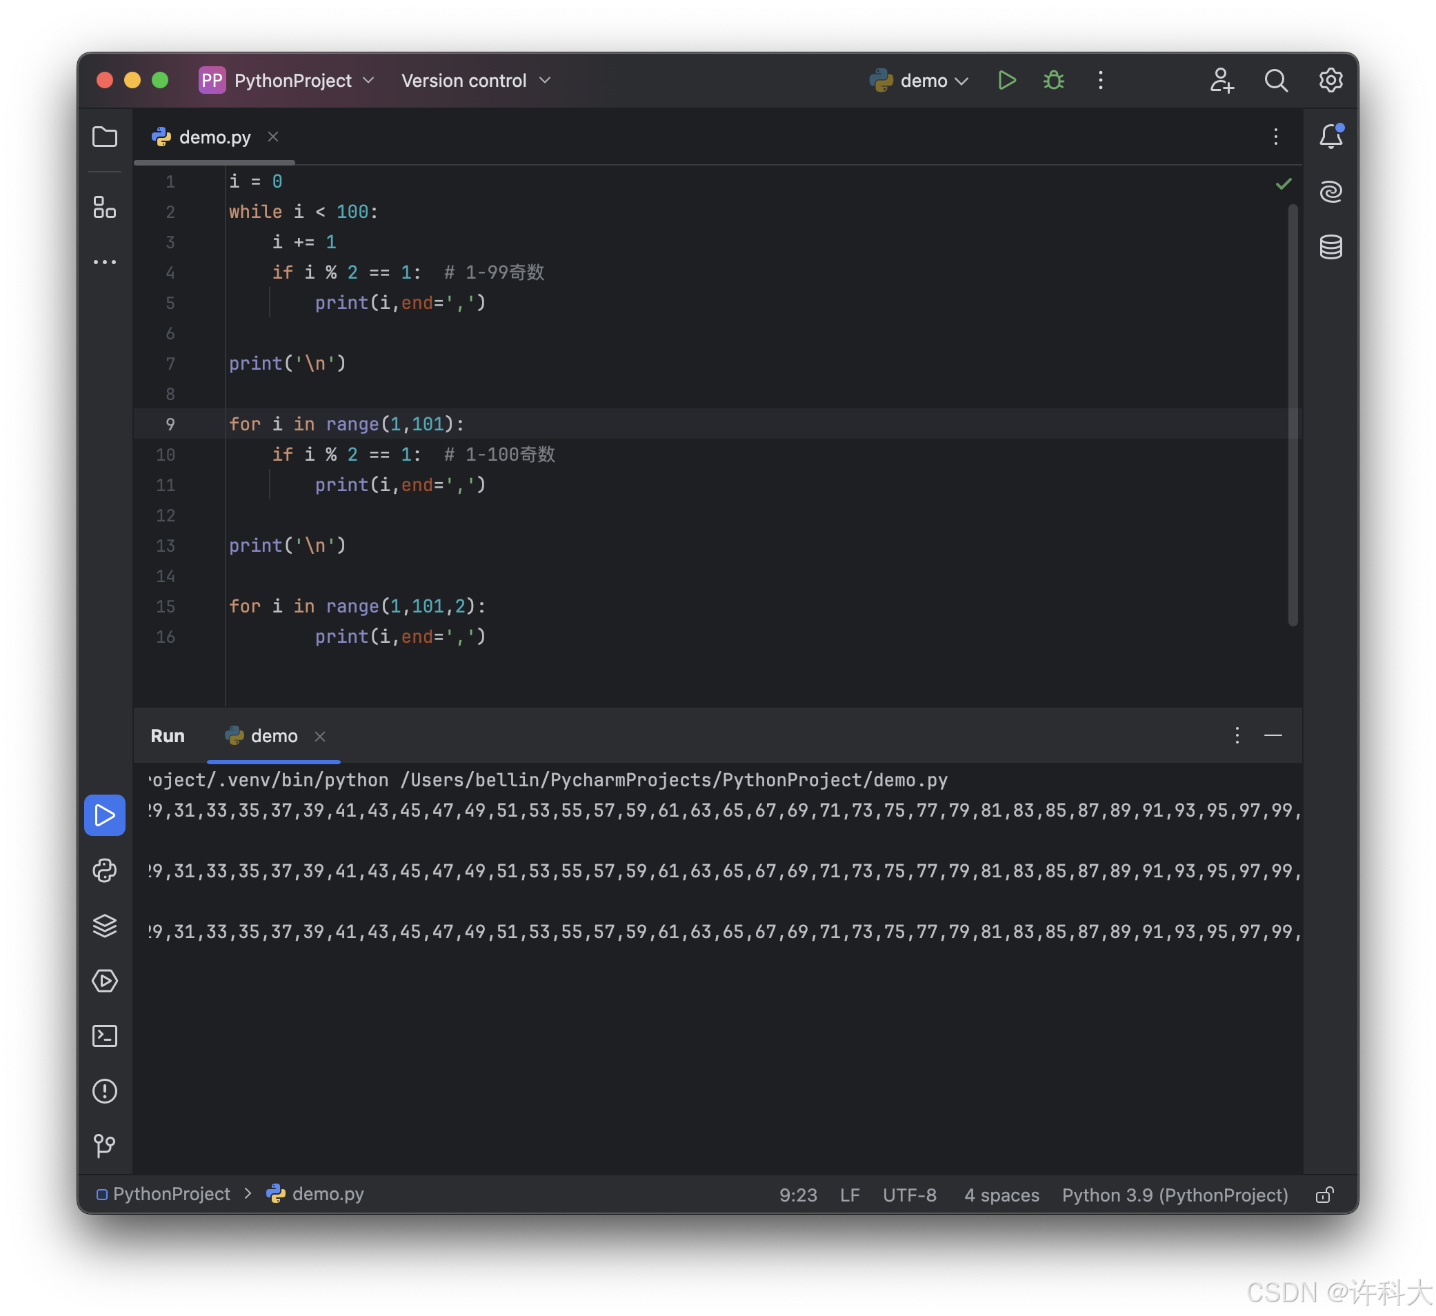Open the Structure tool window icon
This screenshot has height=1316, width=1436.
tap(105, 207)
